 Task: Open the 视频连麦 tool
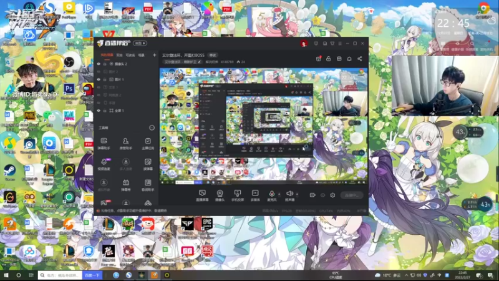click(104, 164)
